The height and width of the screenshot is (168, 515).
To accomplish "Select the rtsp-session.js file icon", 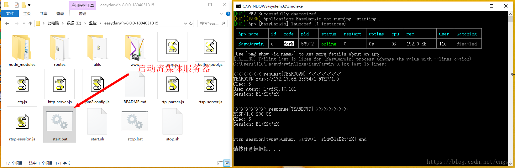I will click(22, 121).
